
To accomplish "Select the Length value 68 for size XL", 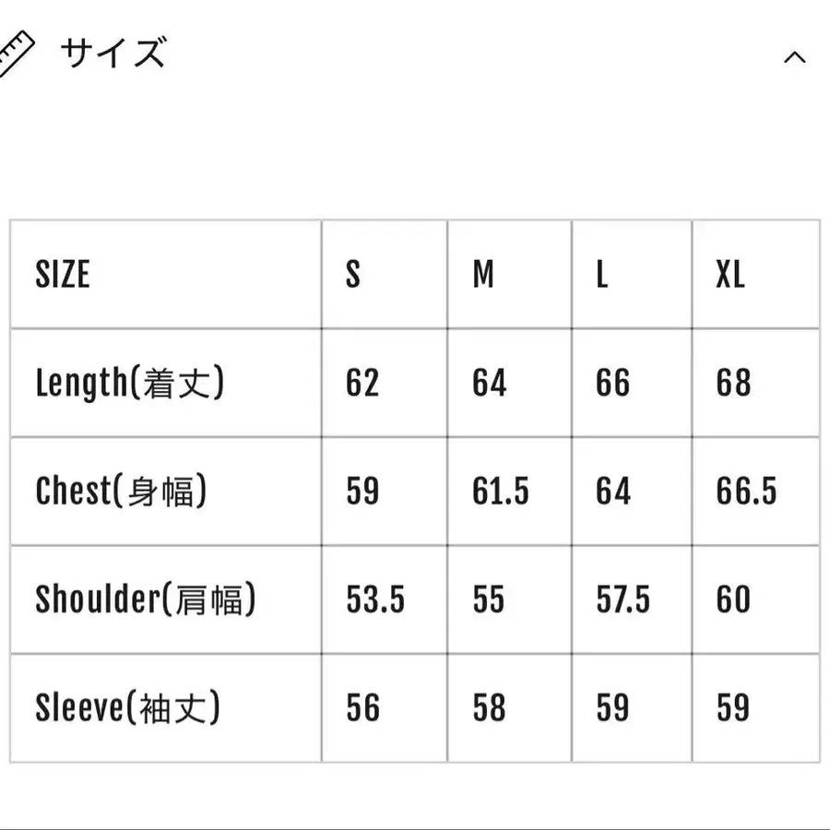I will pyautogui.click(x=730, y=382).
